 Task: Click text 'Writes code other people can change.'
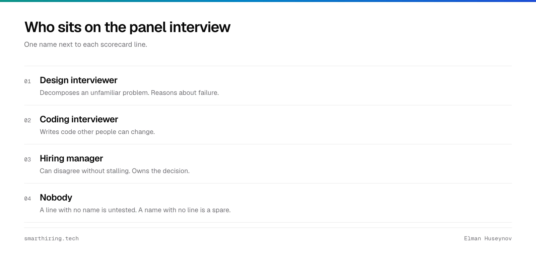pos(97,132)
